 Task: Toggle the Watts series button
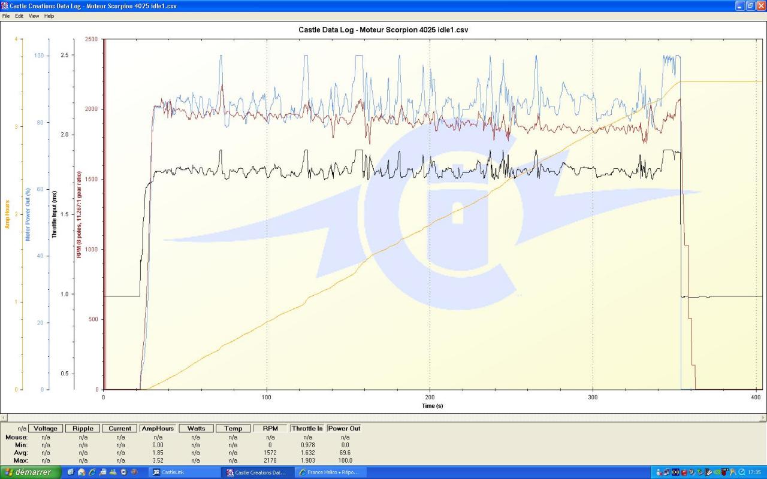pos(196,428)
